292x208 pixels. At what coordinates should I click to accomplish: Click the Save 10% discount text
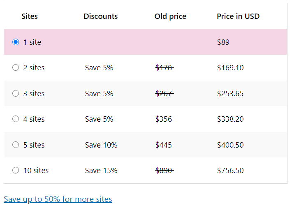pyautogui.click(x=101, y=145)
